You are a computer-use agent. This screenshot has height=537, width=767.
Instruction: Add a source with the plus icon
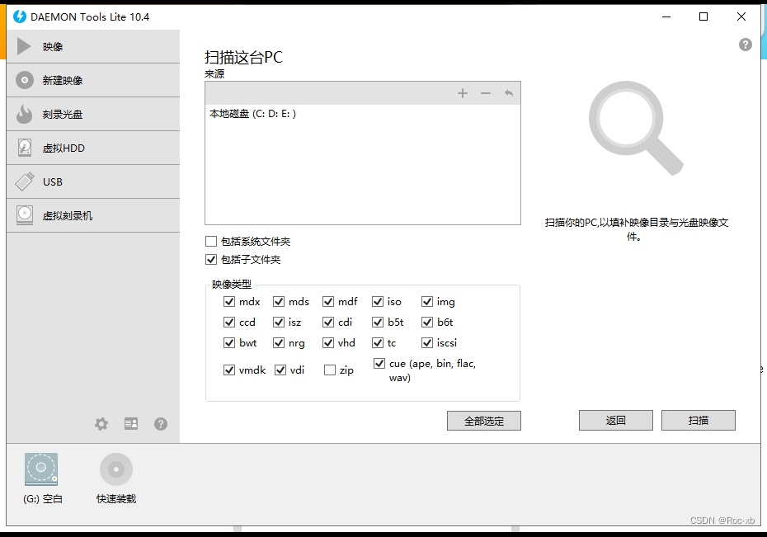(x=462, y=93)
